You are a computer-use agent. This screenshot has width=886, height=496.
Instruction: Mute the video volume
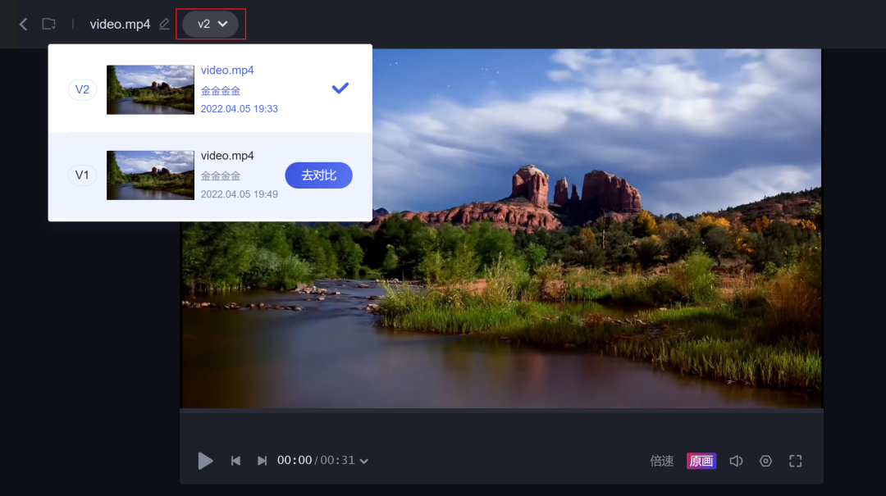[x=736, y=461]
